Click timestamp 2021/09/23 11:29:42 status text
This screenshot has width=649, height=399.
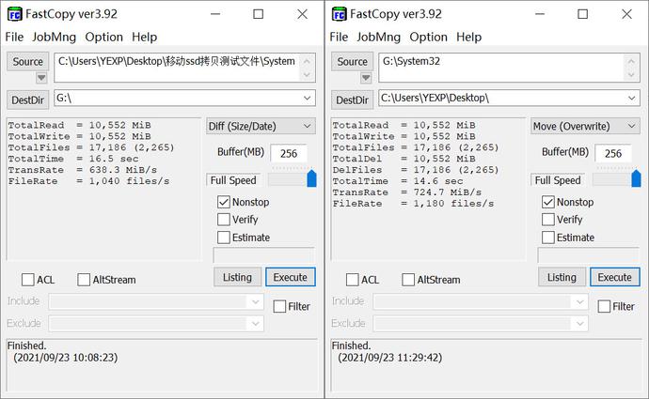pos(390,358)
